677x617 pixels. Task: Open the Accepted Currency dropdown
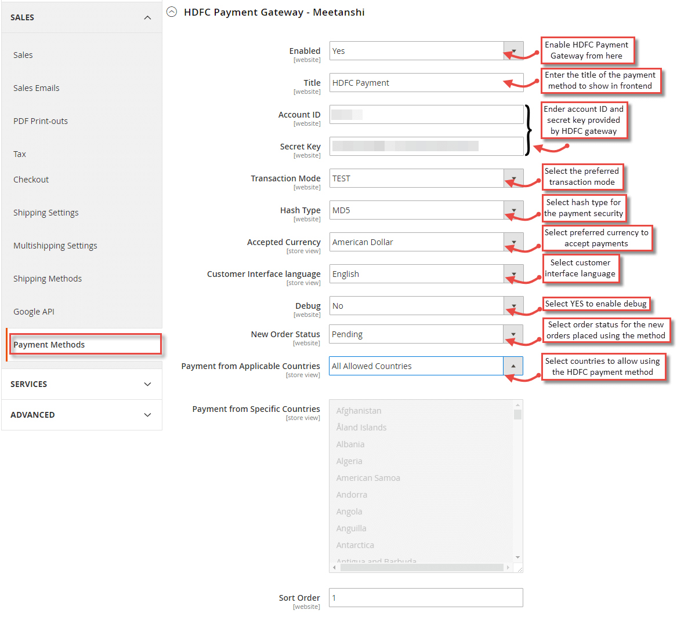pyautogui.click(x=513, y=242)
